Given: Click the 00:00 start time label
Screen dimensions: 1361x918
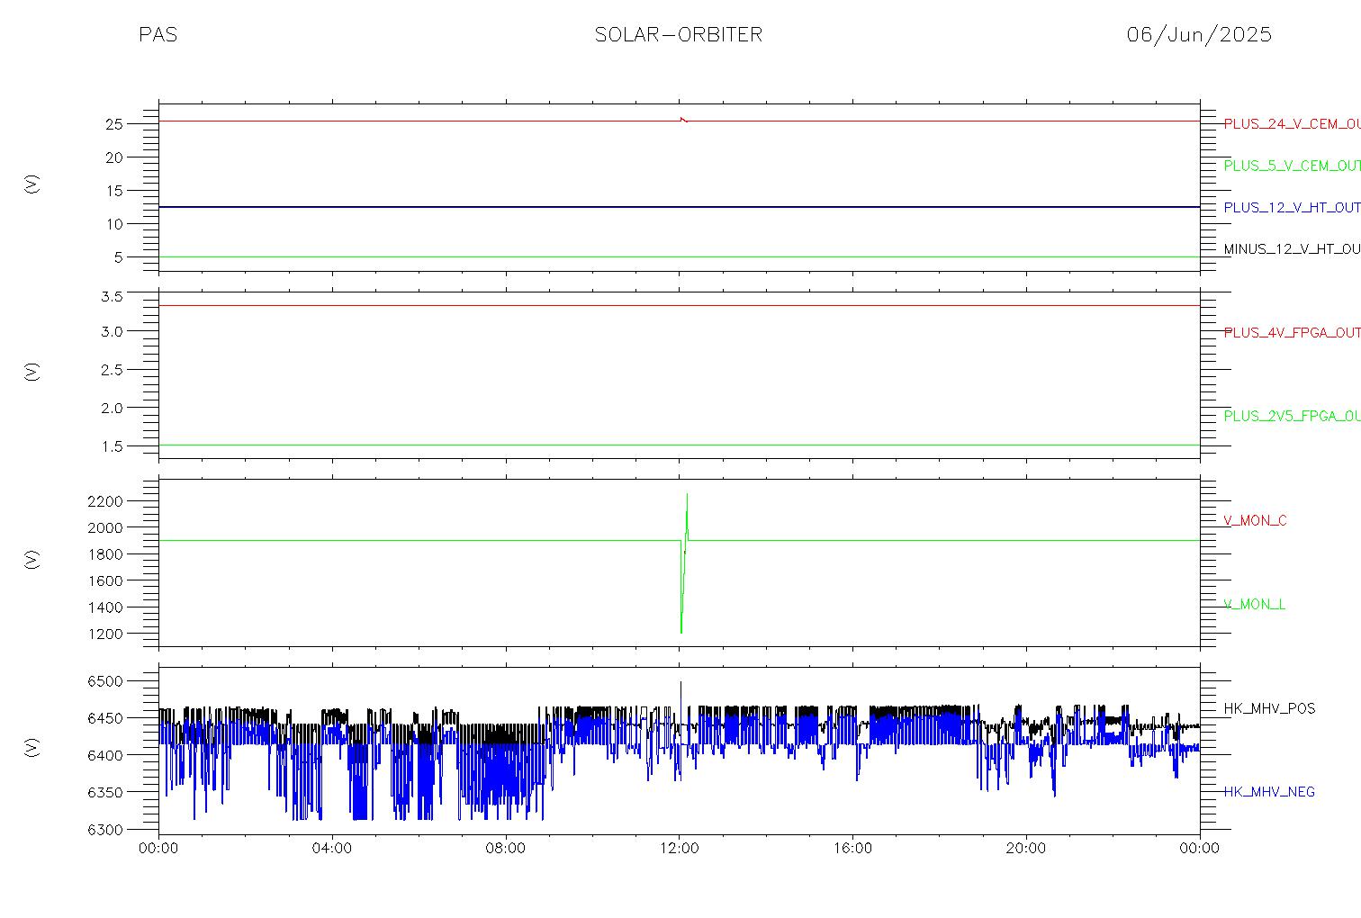Looking at the screenshot, I should tap(159, 849).
